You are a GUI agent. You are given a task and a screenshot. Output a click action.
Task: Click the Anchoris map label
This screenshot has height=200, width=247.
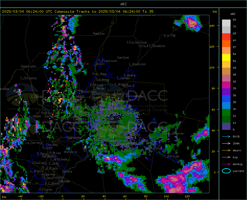[71, 152]
